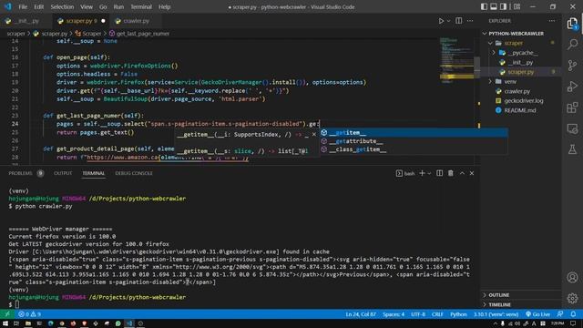Kill terminal with trash icon
The image size is (583, 328).
tap(451, 173)
